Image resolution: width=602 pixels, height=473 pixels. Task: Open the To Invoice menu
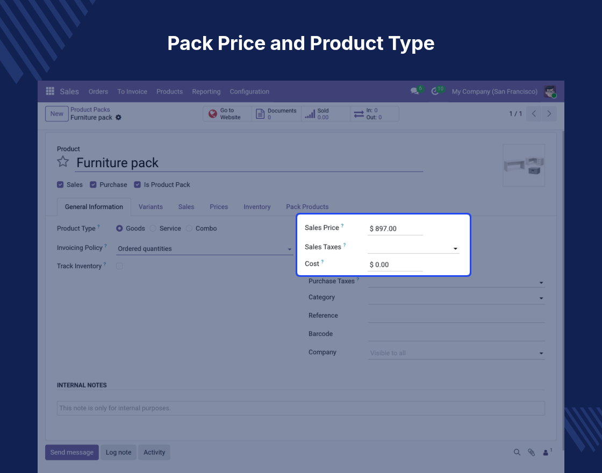(x=132, y=91)
